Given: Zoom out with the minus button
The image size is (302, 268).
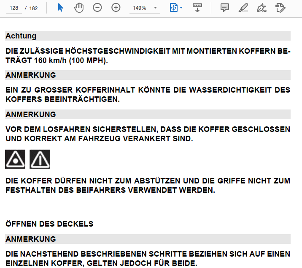Looking at the screenshot, I should [x=97, y=8].
